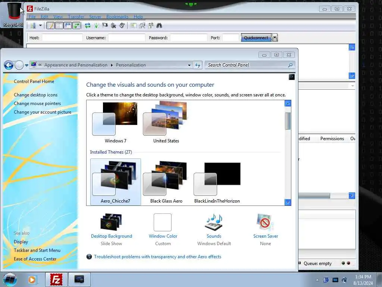The image size is (382, 287).
Task: Click the Forward arrow in Control Panel
Action: coord(19,65)
